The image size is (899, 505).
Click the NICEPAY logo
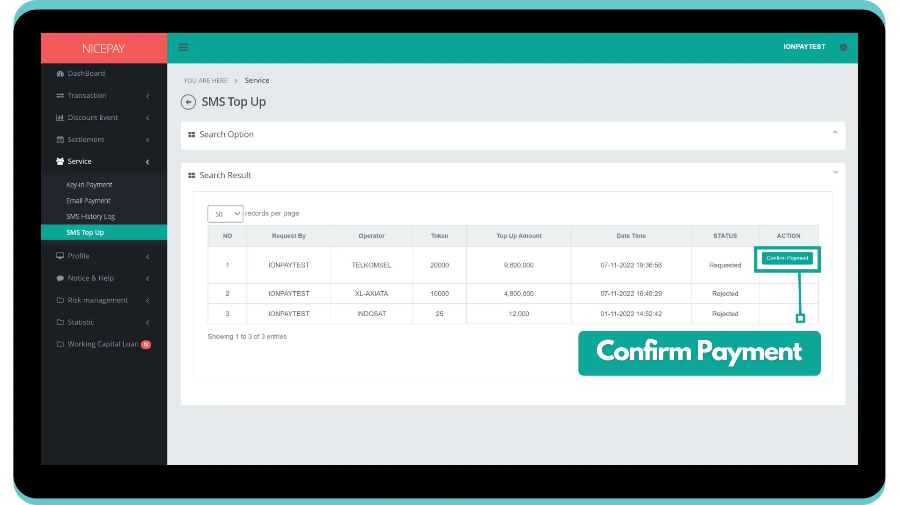(103, 49)
